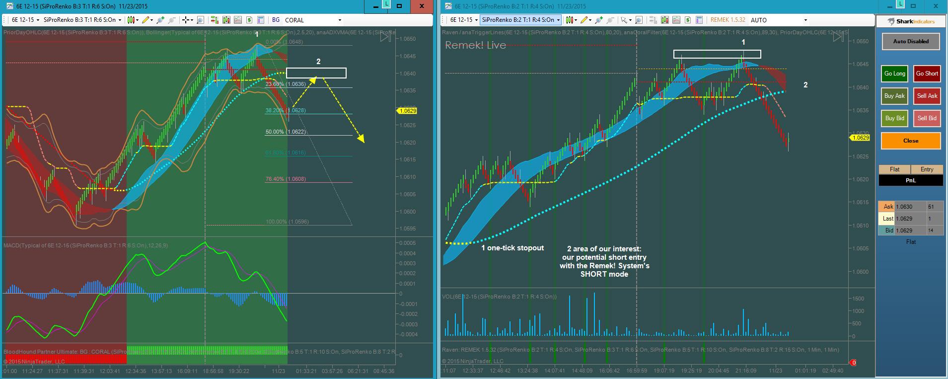Click zoom out magnifier in right chart toolbar
948x379 pixels.
coord(610,20)
